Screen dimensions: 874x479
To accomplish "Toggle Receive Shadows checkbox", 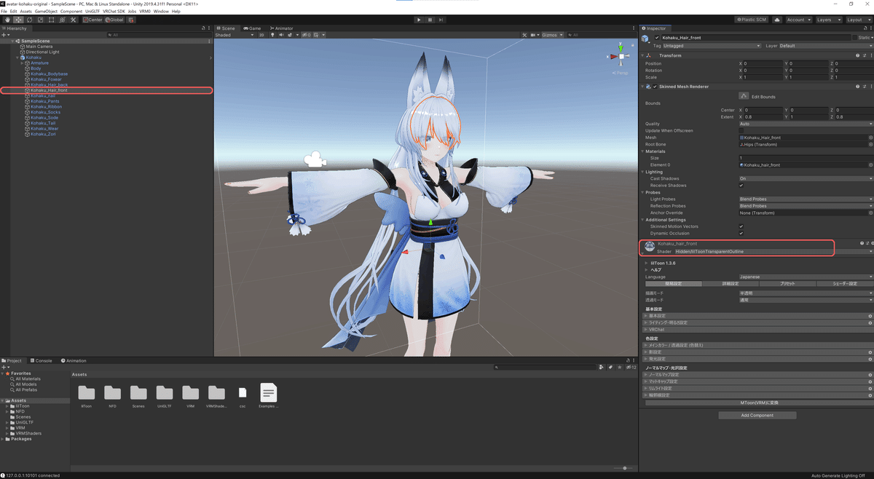I will [x=741, y=185].
